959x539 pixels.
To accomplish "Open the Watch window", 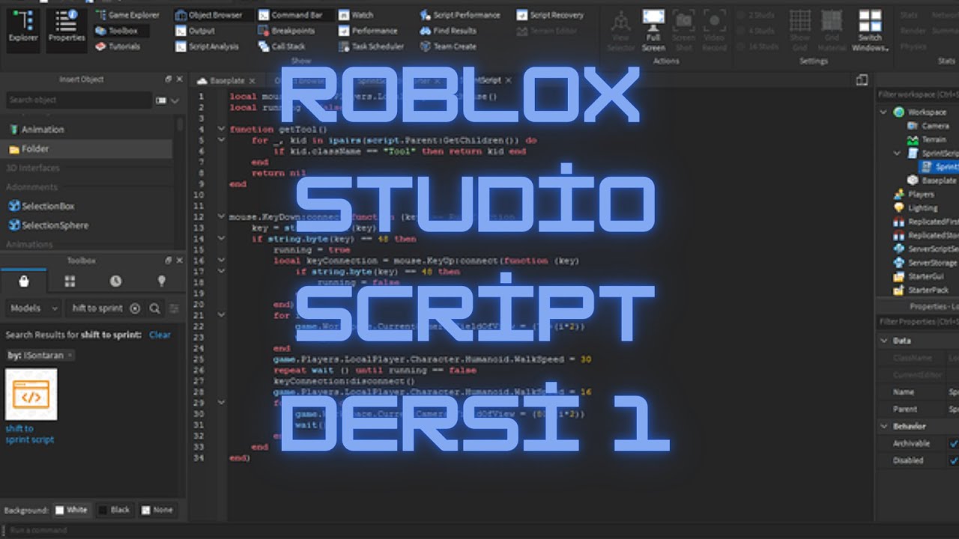I will (356, 15).
